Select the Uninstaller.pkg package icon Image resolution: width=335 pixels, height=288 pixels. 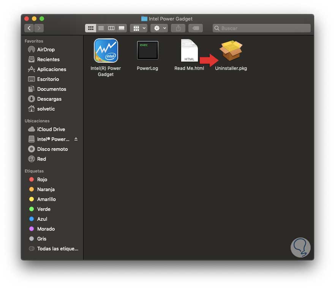(231, 51)
